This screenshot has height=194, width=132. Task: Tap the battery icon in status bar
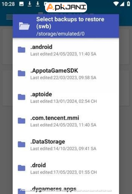click(129, 4)
